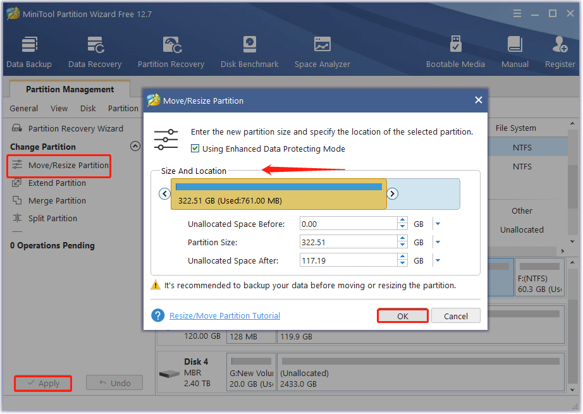This screenshot has width=583, height=414.
Task: Increase Unallocated Space After value
Action: (402, 257)
